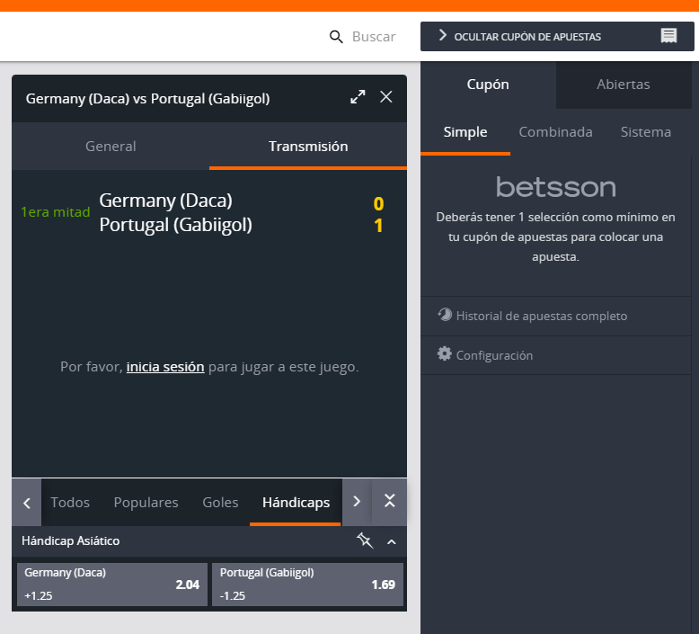Click the search magnifier icon
699x634 pixels.
coord(337,37)
